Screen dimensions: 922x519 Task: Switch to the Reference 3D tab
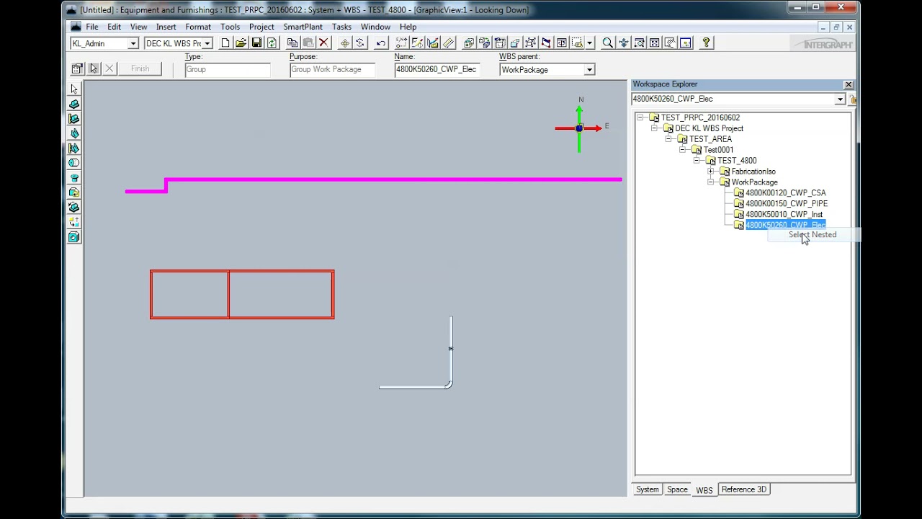[x=744, y=489]
